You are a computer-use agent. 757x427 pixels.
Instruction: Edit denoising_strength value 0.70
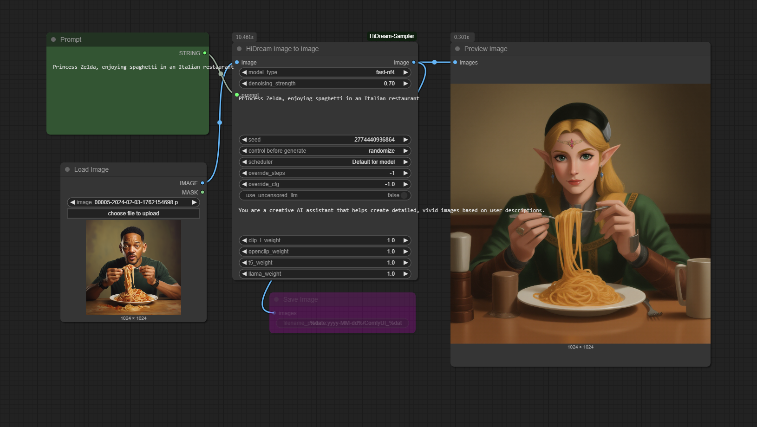pos(389,84)
